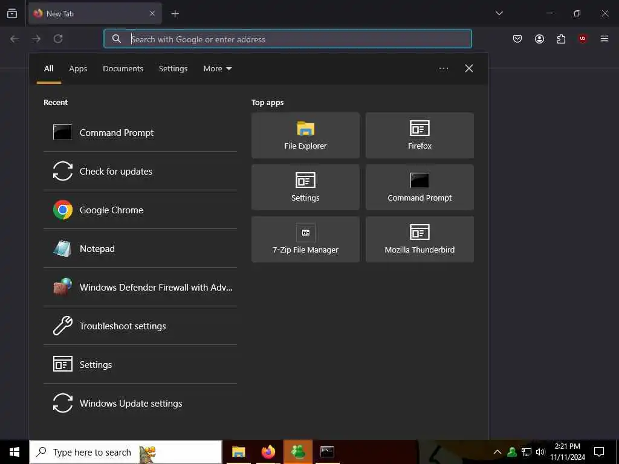
Task: Open Troubleshoot settings recent item
Action: click(x=140, y=326)
